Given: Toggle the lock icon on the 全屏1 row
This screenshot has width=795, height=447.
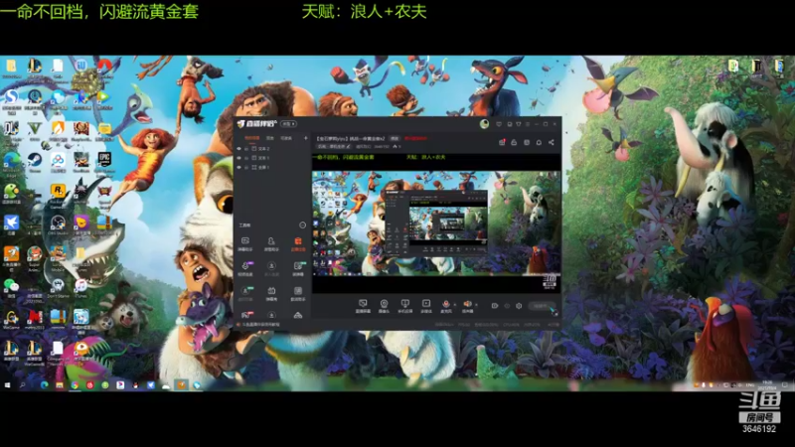Looking at the screenshot, I should (246, 167).
